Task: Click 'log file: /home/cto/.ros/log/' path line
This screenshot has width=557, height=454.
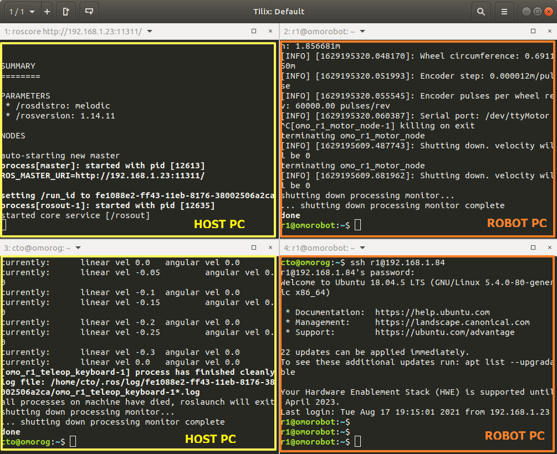Action: point(138,382)
